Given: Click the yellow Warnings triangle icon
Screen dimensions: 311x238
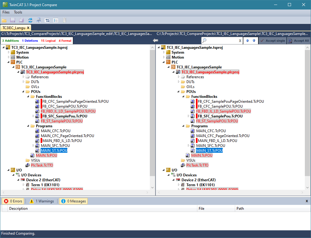Looking at the screenshot, I should [32, 201].
